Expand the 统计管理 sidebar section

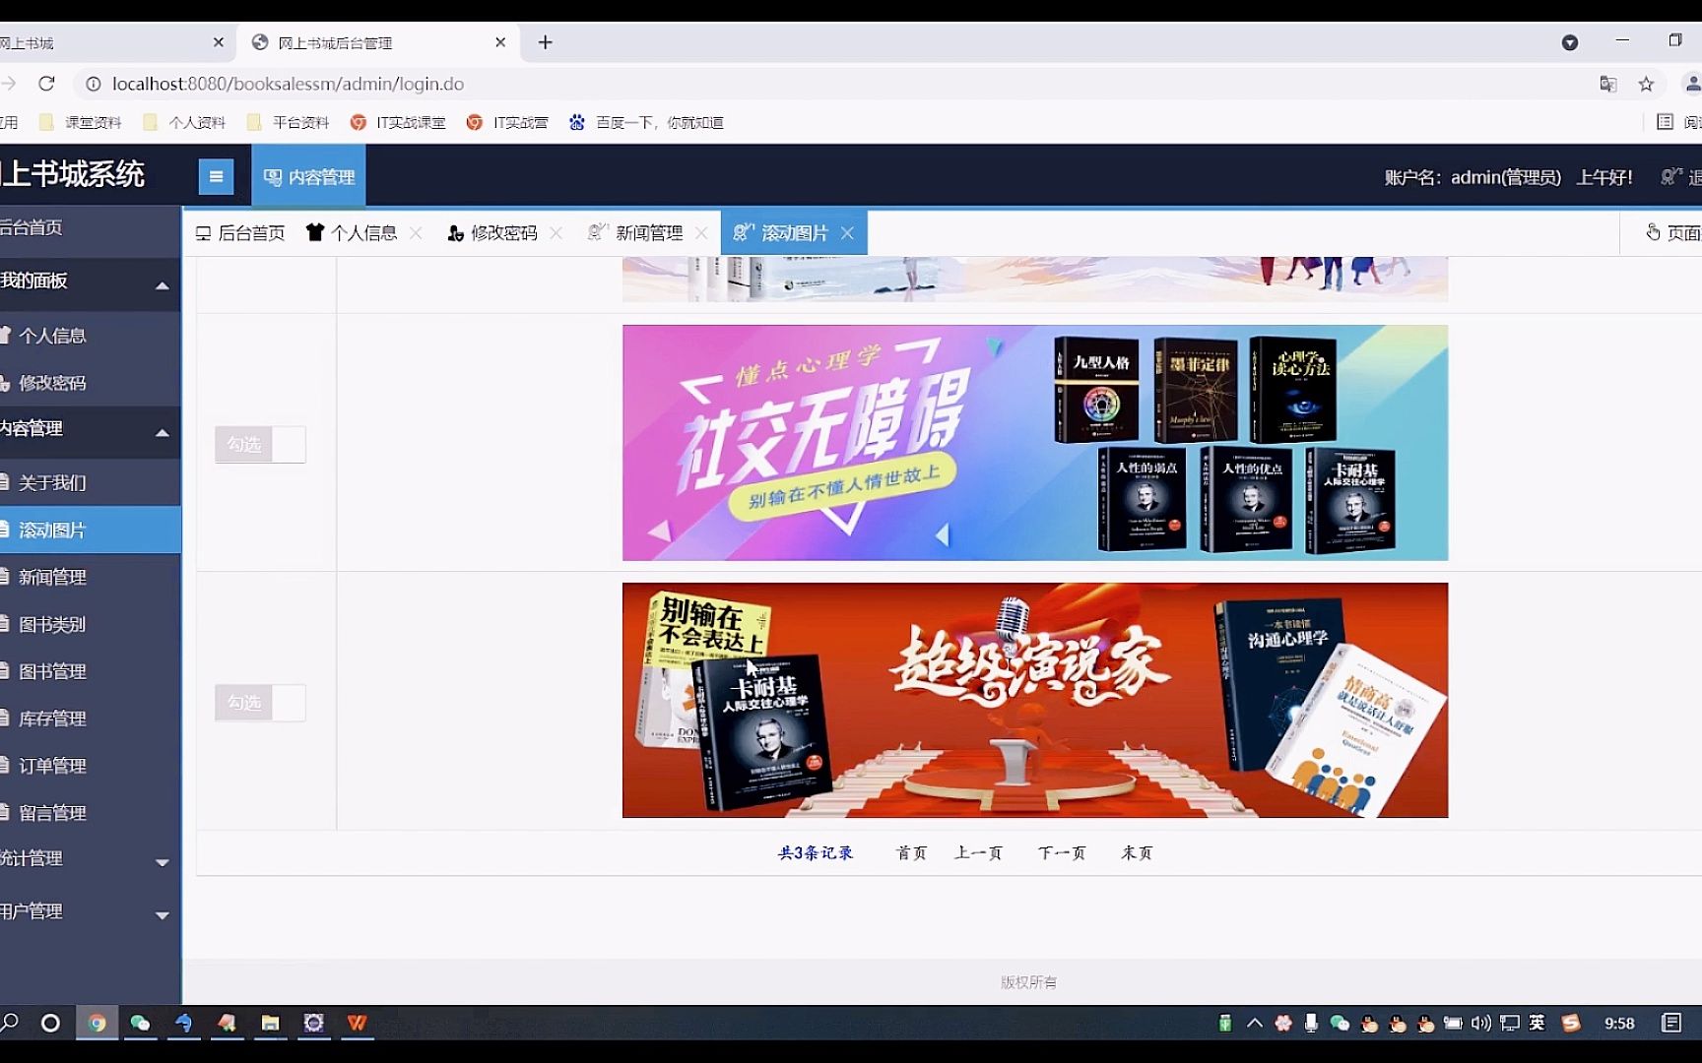pyautogui.click(x=90, y=859)
